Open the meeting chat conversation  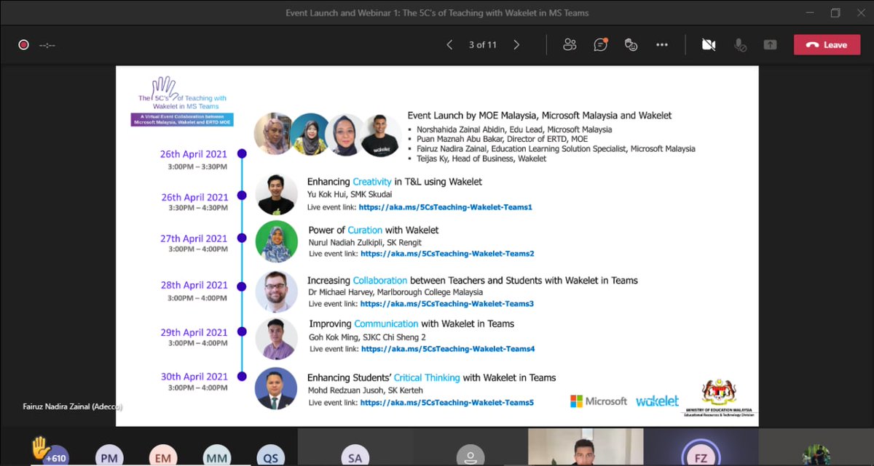(x=600, y=45)
